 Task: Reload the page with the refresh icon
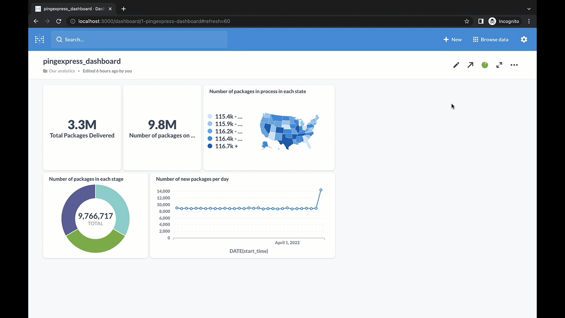point(59,21)
